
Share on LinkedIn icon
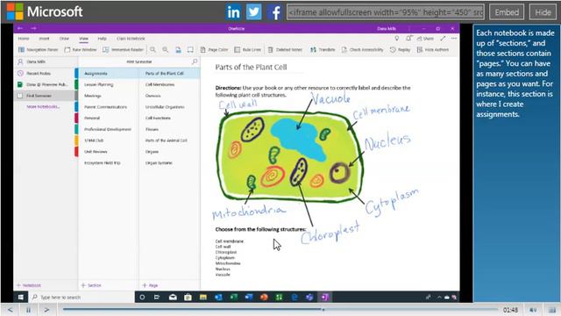tap(233, 12)
